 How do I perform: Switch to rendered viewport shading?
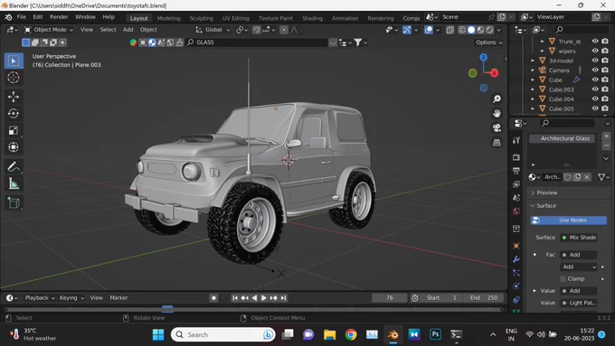pyautogui.click(x=490, y=30)
